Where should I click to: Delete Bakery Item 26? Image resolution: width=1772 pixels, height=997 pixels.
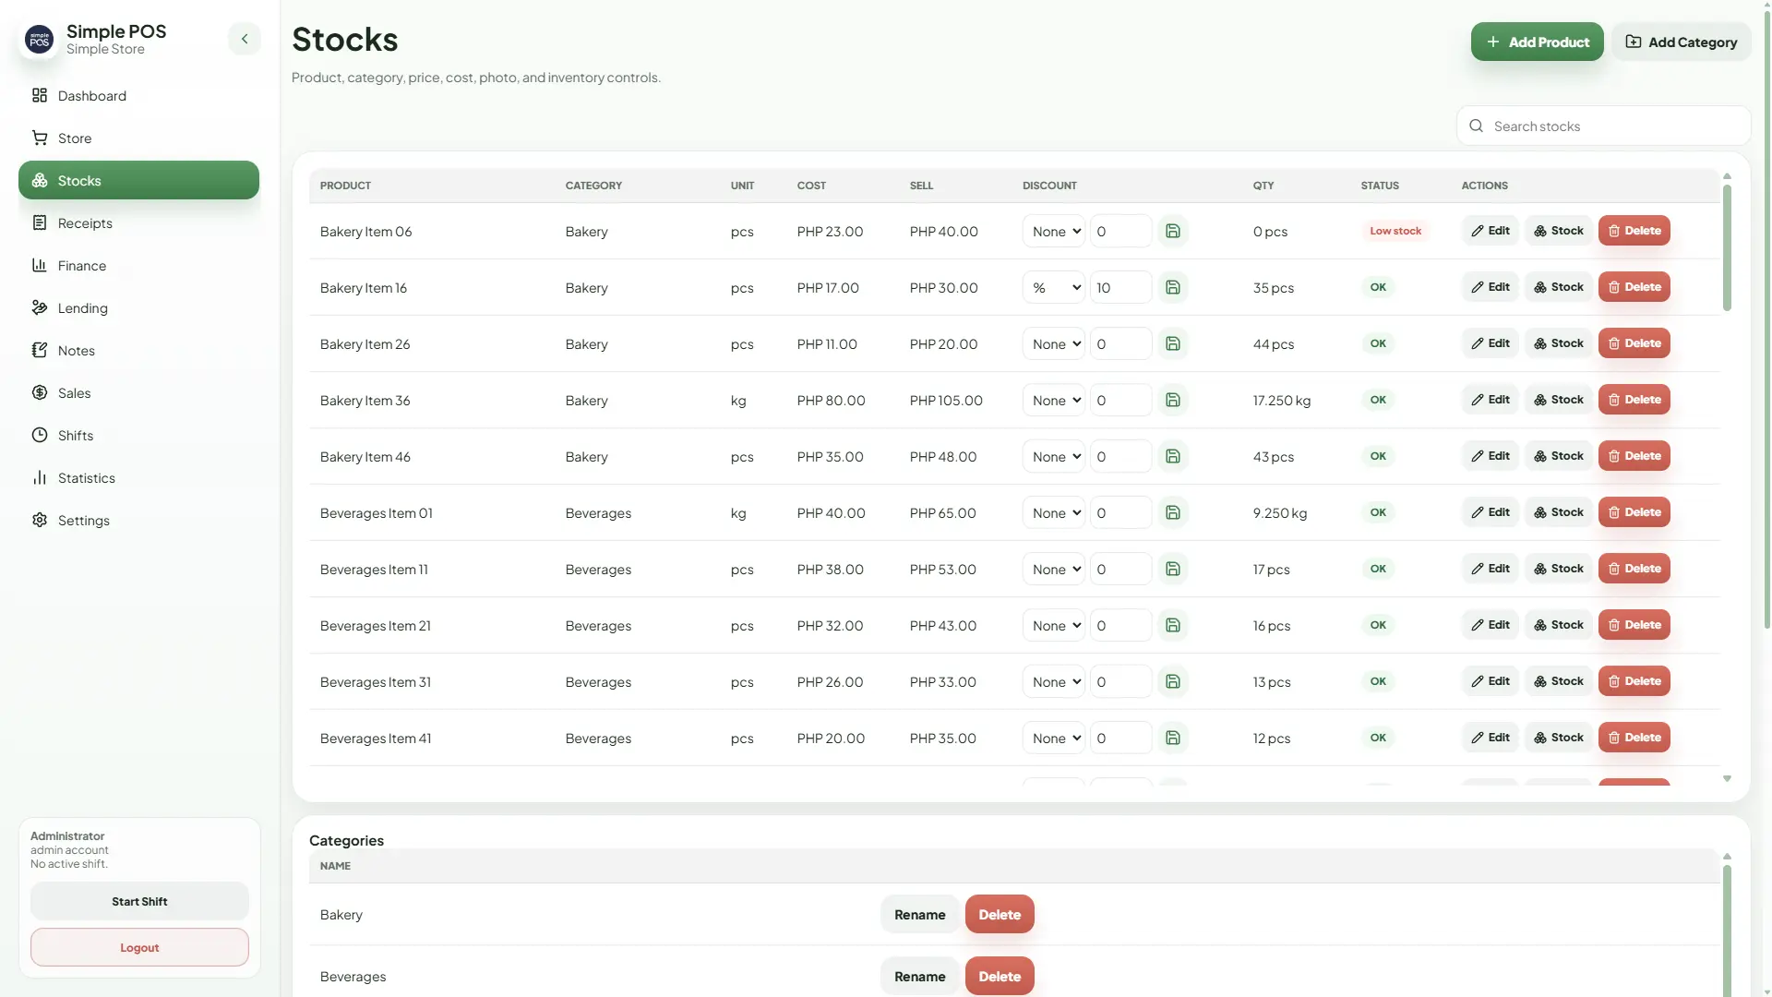1634,343
